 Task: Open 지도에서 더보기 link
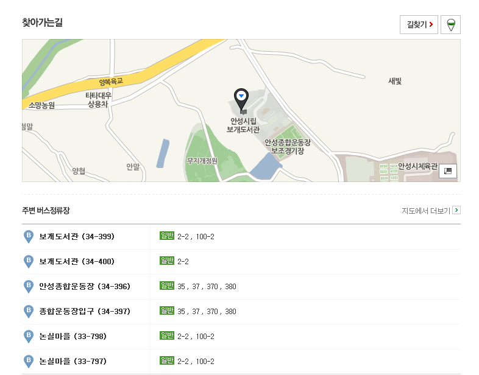click(425, 211)
